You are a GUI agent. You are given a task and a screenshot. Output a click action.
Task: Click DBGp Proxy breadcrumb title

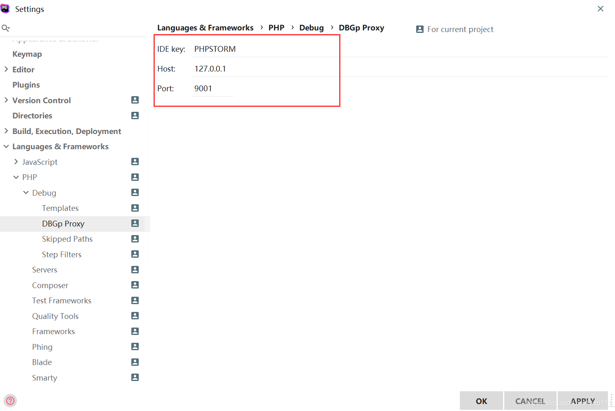click(361, 28)
